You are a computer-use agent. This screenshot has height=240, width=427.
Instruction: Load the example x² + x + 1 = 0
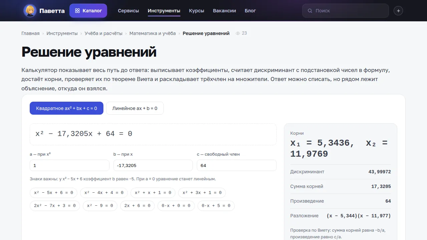pos(153,193)
